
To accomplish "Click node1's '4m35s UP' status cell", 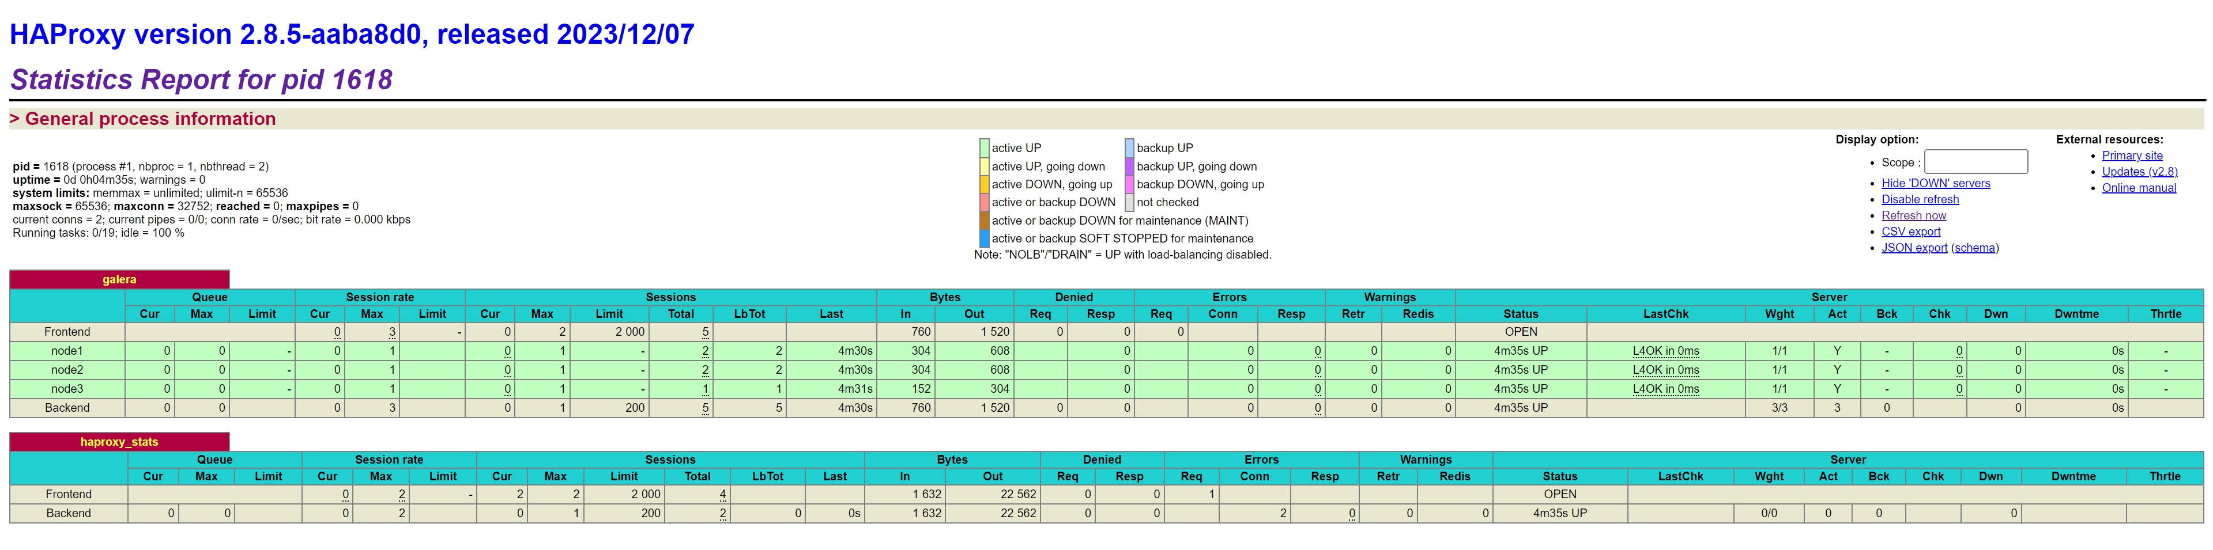I will tap(1521, 351).
